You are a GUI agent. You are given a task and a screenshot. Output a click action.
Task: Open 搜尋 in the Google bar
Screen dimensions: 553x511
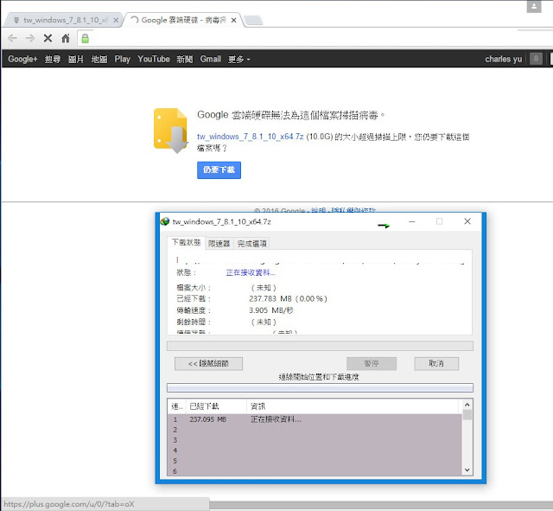(x=53, y=59)
